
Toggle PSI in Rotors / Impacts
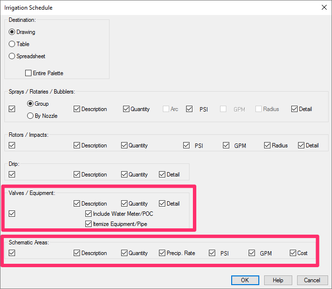186,145
